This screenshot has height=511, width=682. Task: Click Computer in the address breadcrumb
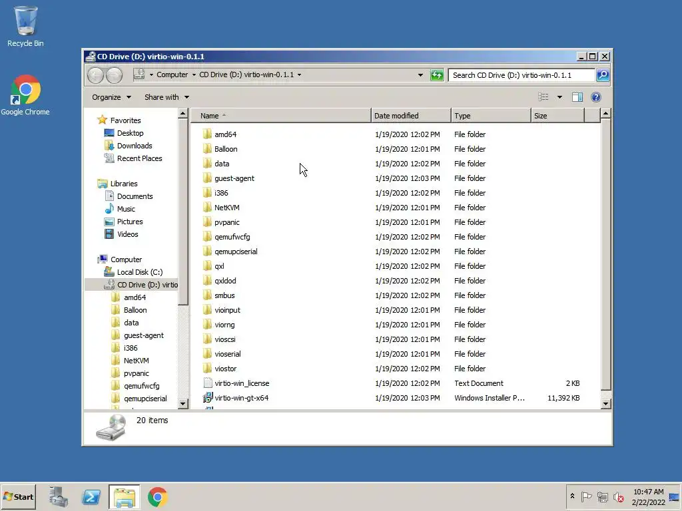172,75
